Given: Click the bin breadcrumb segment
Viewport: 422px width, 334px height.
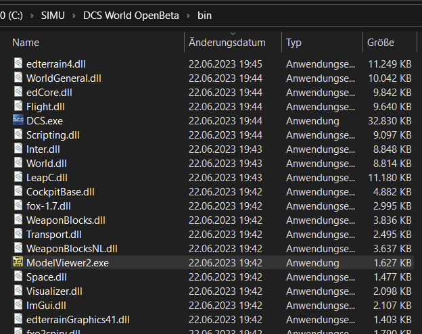Looking at the screenshot, I should coord(204,16).
